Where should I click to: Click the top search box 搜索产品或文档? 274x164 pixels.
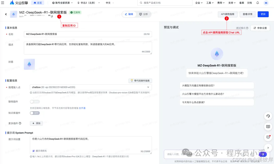point(165,3)
